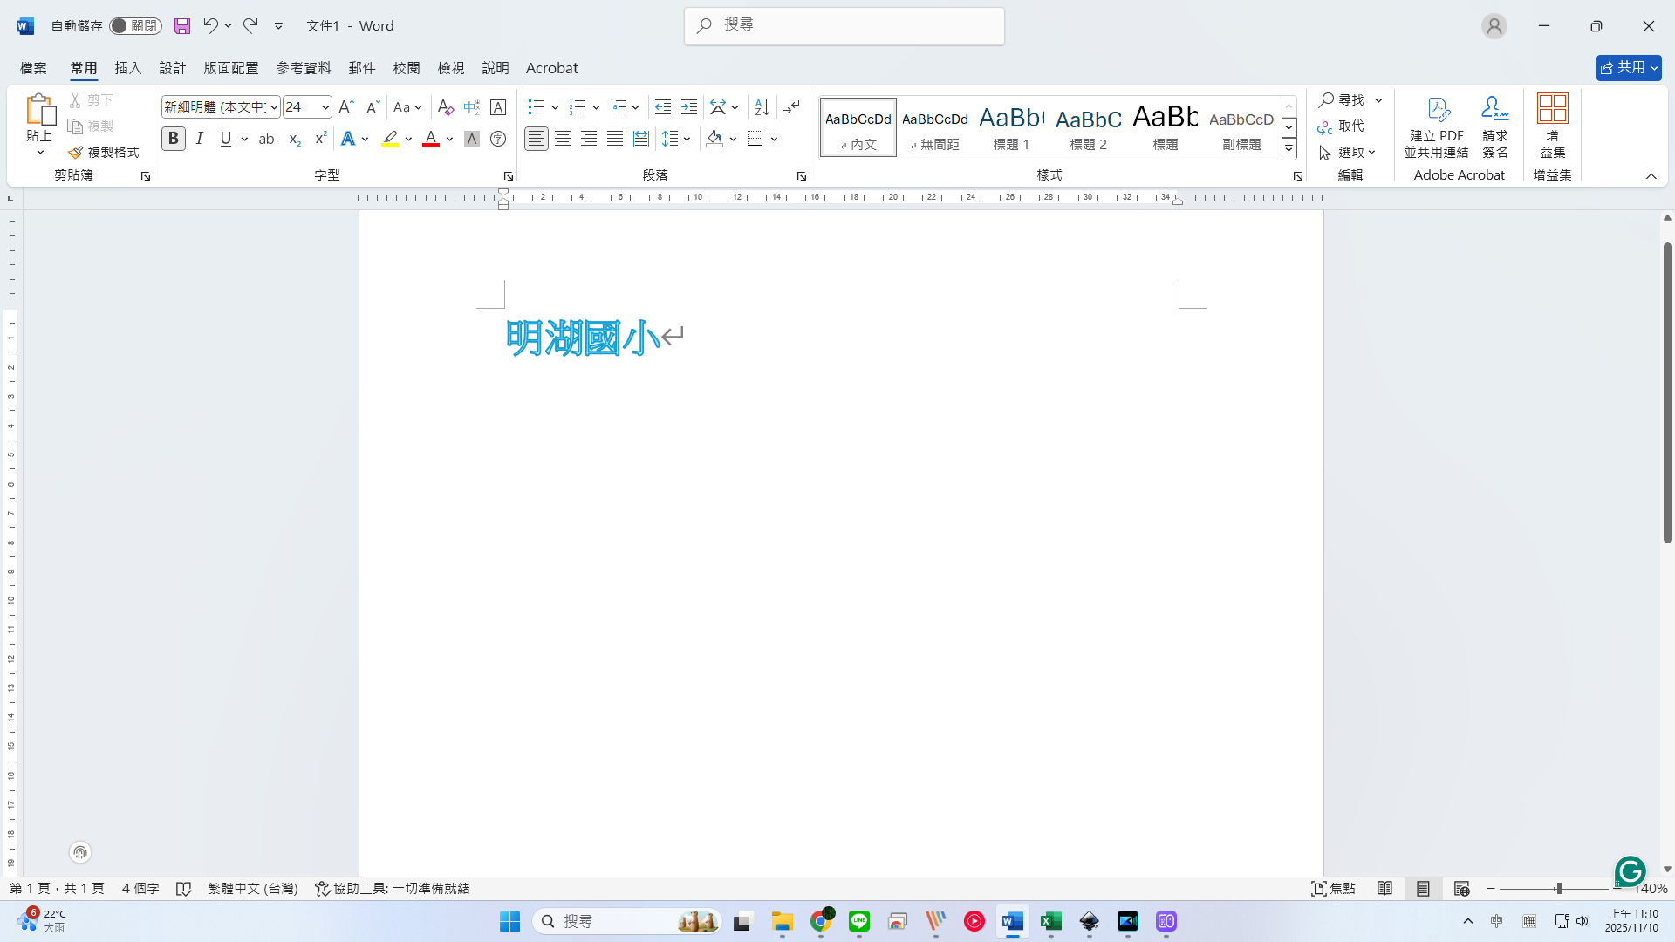This screenshot has width=1675, height=942.
Task: Click the Sort icon in paragraph group
Action: click(762, 107)
